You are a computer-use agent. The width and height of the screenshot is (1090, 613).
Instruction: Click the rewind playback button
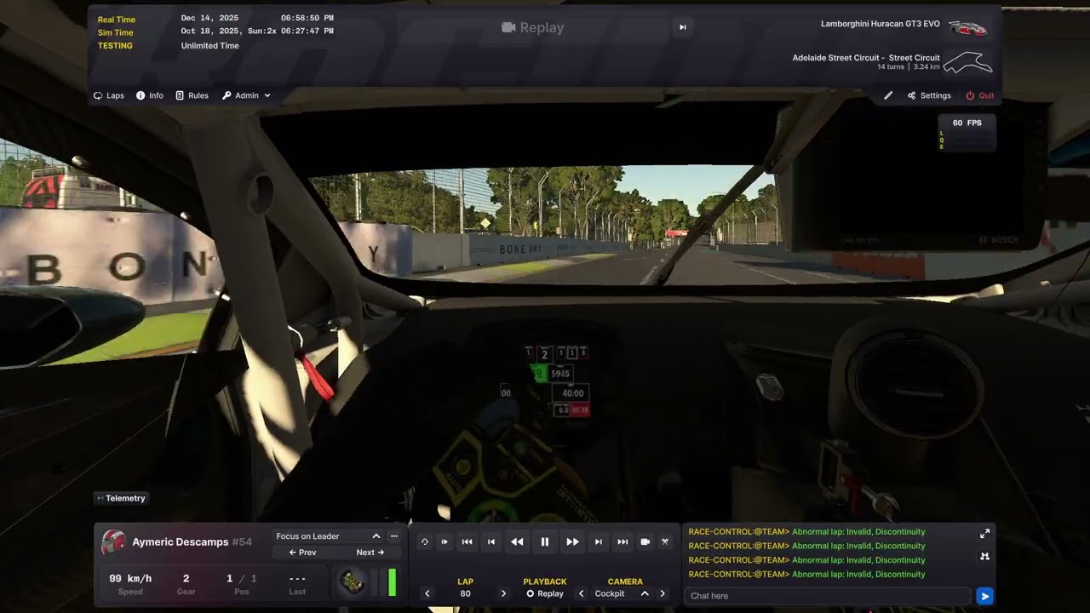pyautogui.click(x=517, y=541)
